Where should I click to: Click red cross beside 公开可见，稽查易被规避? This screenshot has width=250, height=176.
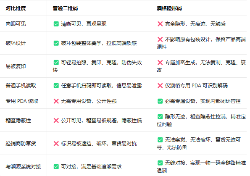click(x=56, y=121)
